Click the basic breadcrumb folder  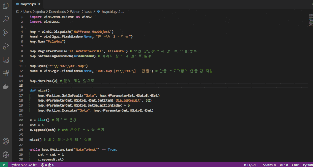(x=88, y=11)
